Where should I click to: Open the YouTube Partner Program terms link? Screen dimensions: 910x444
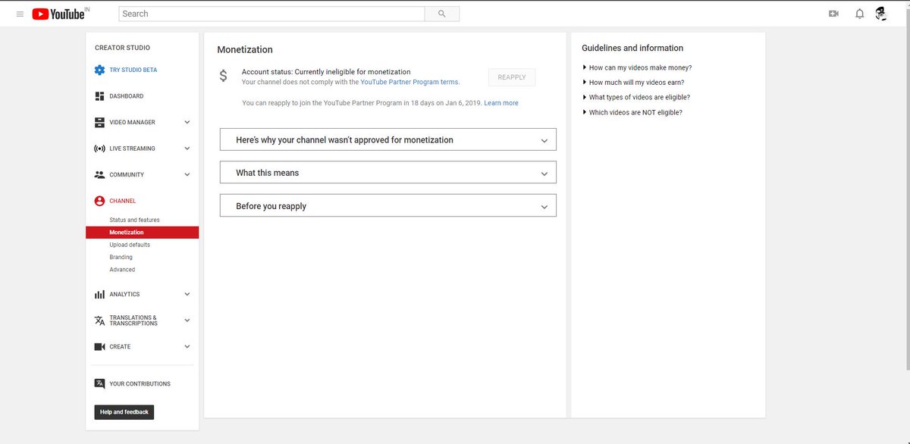409,82
